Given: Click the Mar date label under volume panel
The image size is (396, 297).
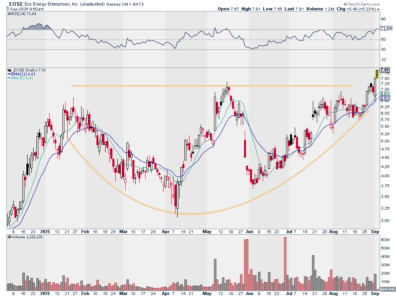Looking at the screenshot, I should click(x=123, y=293).
